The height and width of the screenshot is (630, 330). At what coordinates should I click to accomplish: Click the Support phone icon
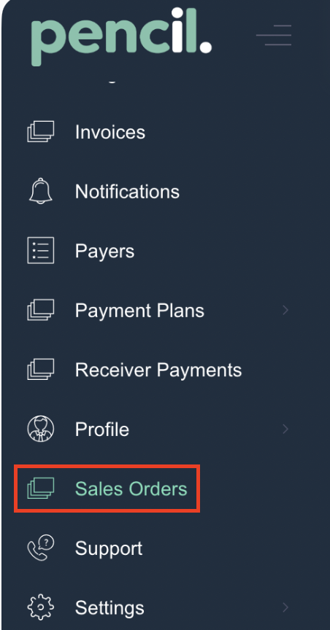(41, 548)
